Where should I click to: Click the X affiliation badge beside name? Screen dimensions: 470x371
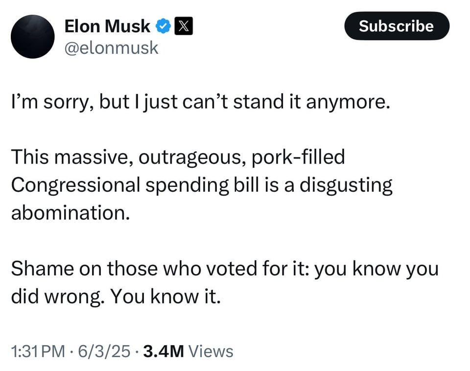(x=184, y=26)
